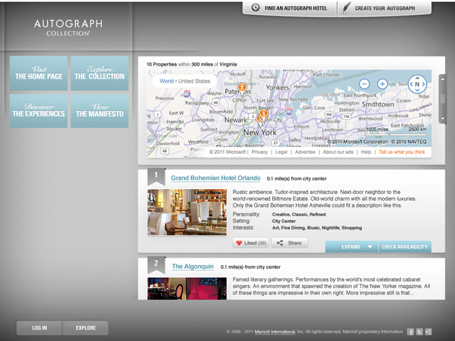Open The Algonquin hotel link
Screen dimensions: 455x341
[x=193, y=266]
